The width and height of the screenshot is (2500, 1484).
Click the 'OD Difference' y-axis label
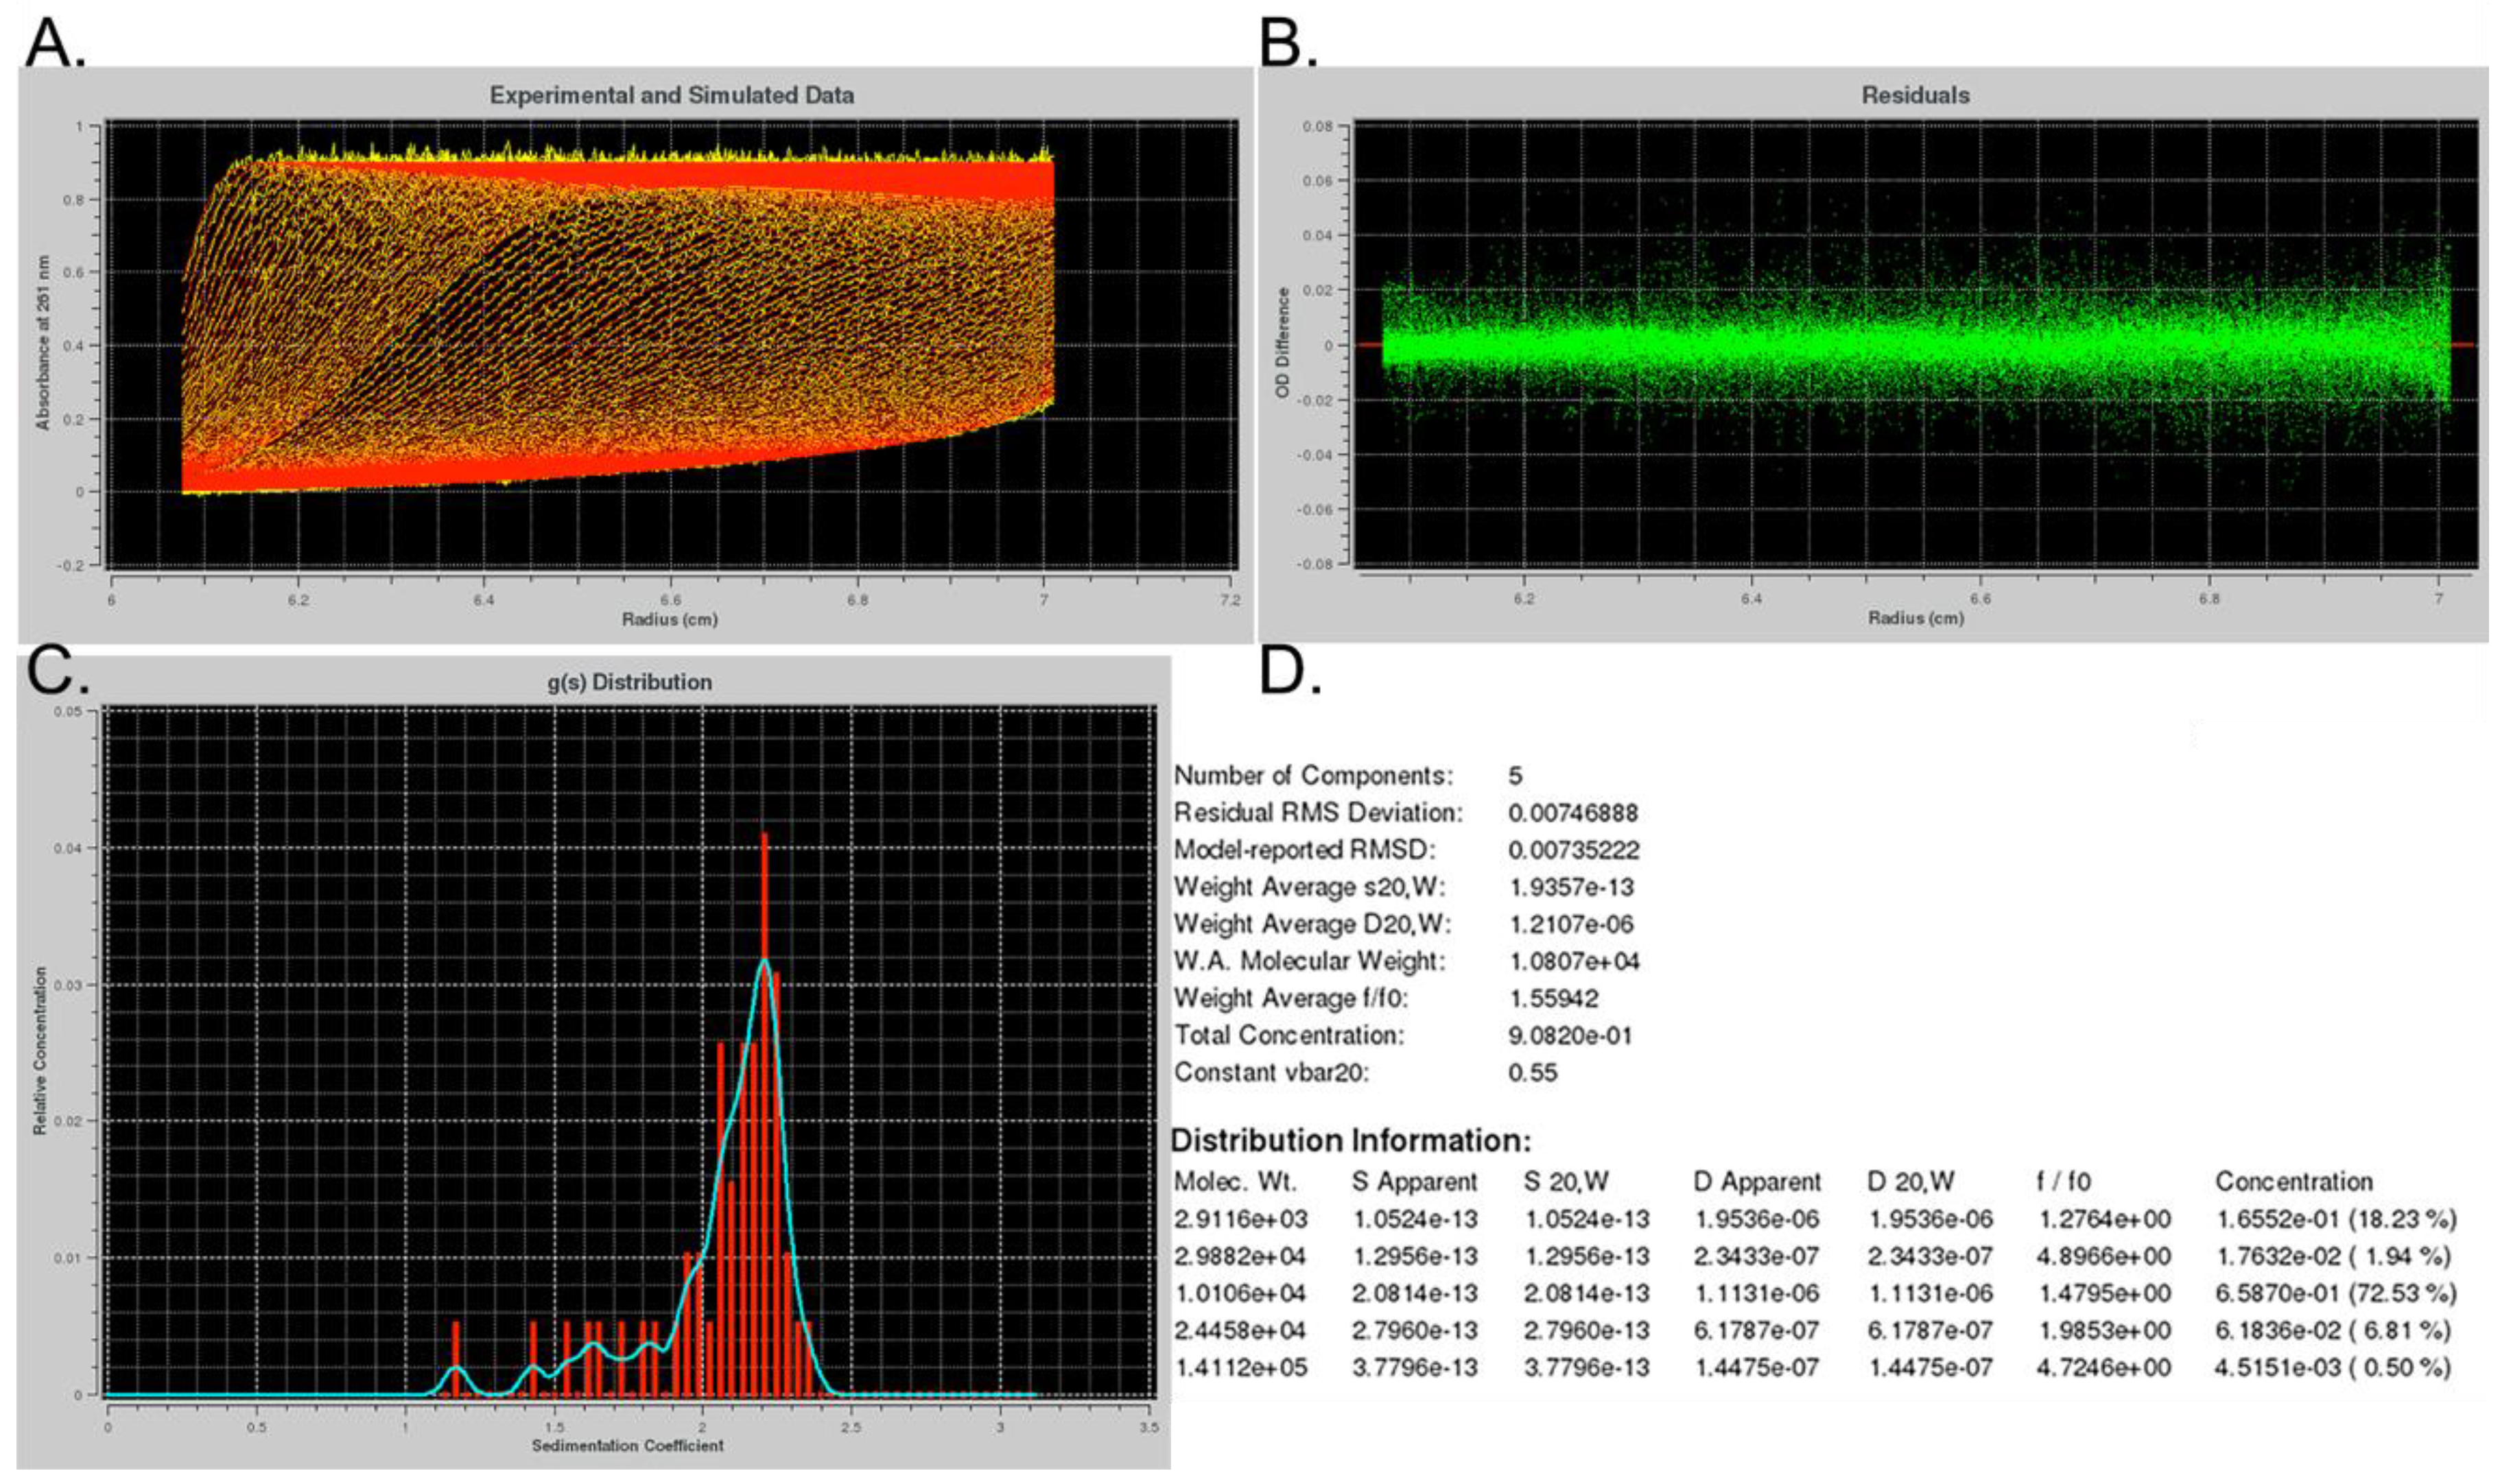tap(1282, 343)
